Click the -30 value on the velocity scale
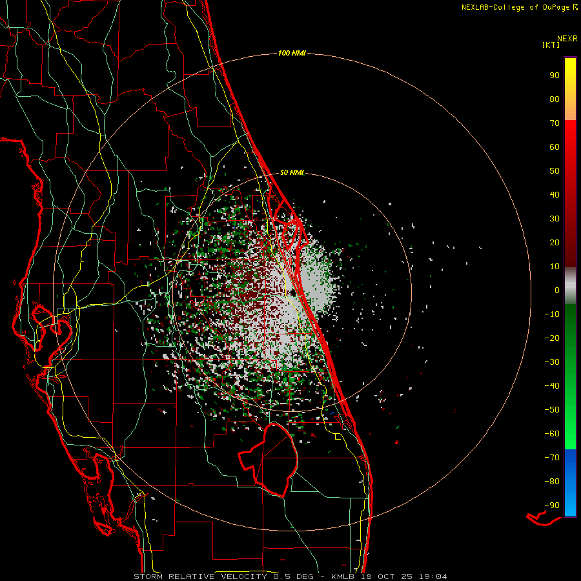Screen dimensions: 581x581 tap(552, 362)
